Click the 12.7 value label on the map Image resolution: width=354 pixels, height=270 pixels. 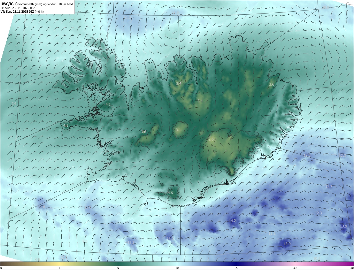click(329, 187)
